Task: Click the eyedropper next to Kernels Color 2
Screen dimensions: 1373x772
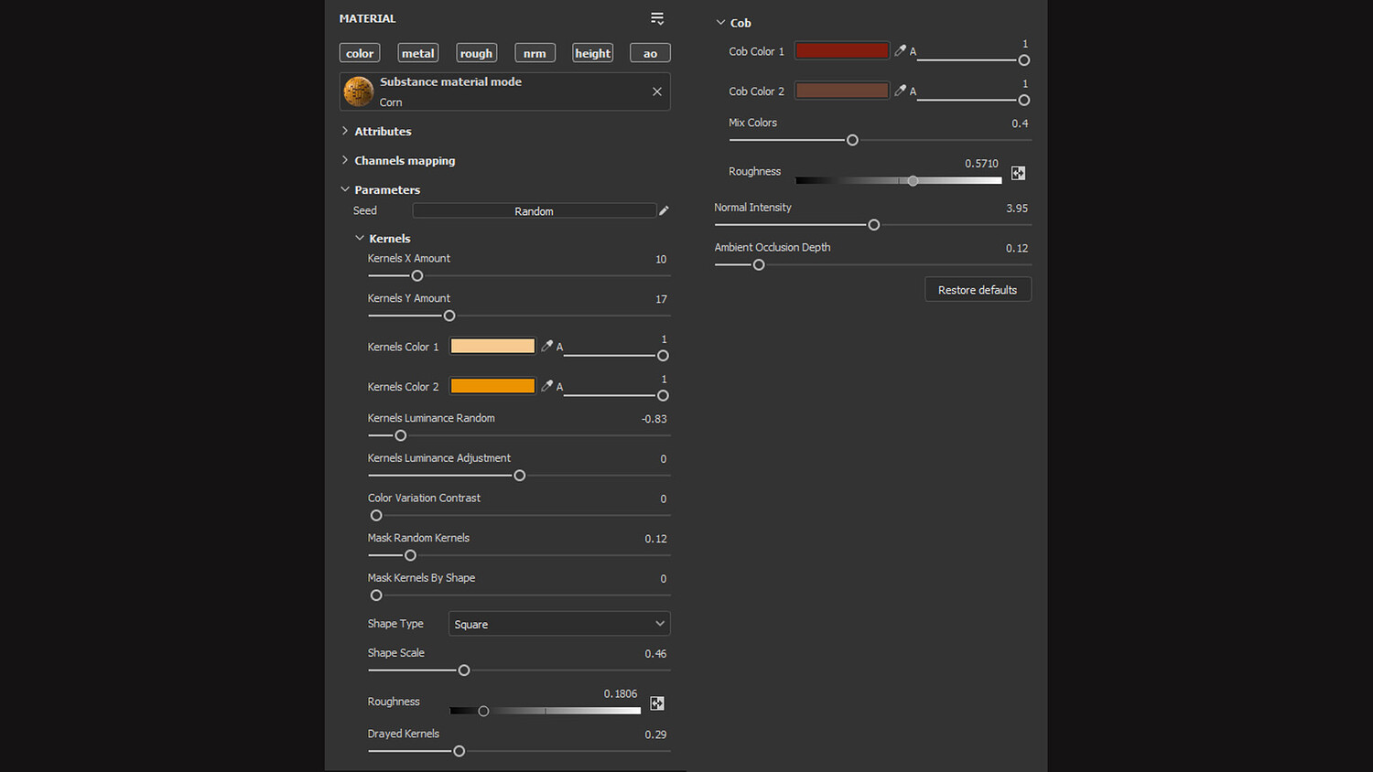Action: (546, 386)
